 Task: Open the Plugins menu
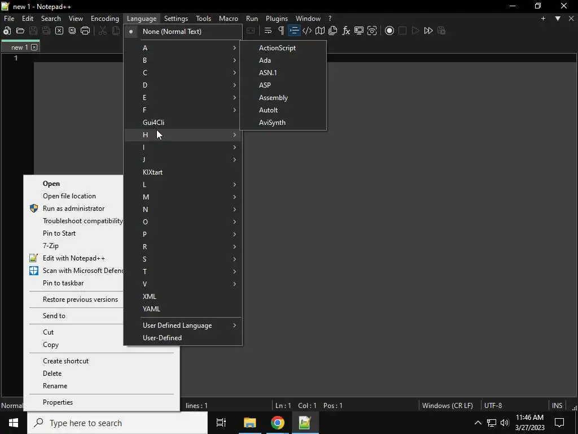click(x=277, y=19)
